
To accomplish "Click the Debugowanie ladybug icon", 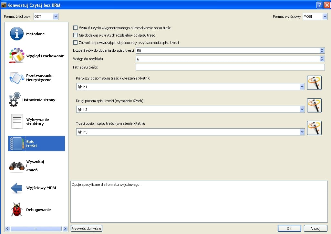I will 17,209.
